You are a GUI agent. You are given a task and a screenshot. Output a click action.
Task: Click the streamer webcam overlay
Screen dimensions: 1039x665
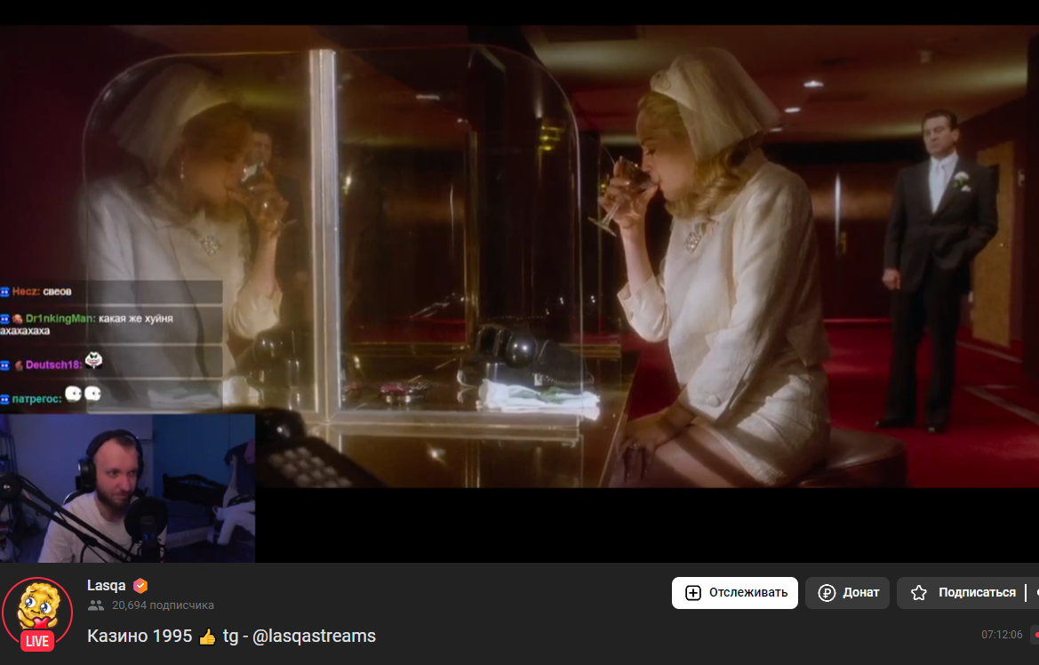pyautogui.click(x=128, y=489)
